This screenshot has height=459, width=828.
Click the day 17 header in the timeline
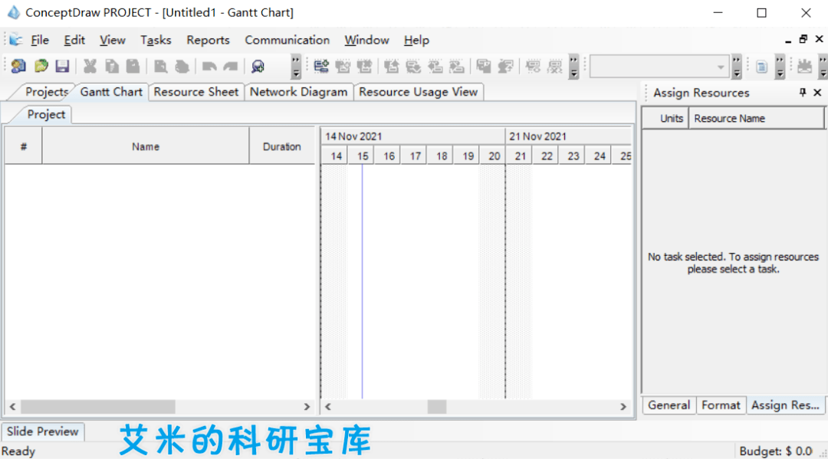click(415, 156)
